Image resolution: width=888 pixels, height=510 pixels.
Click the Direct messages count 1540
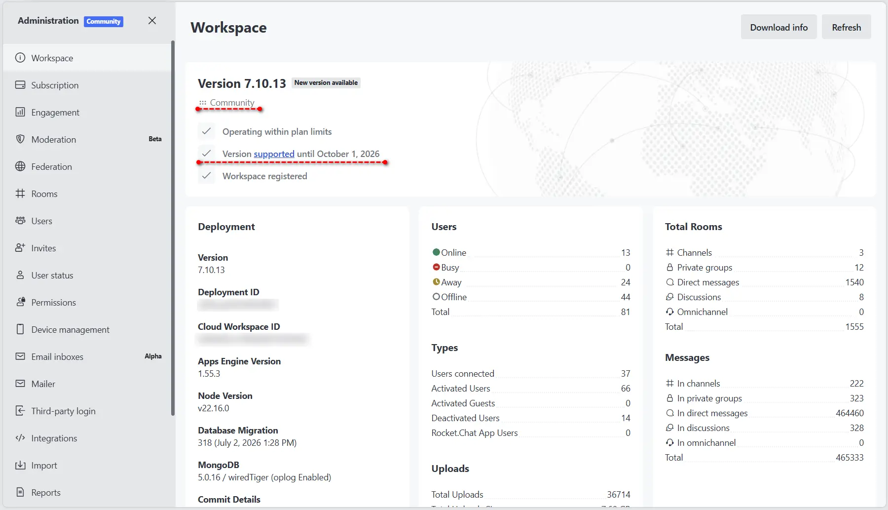tap(854, 282)
